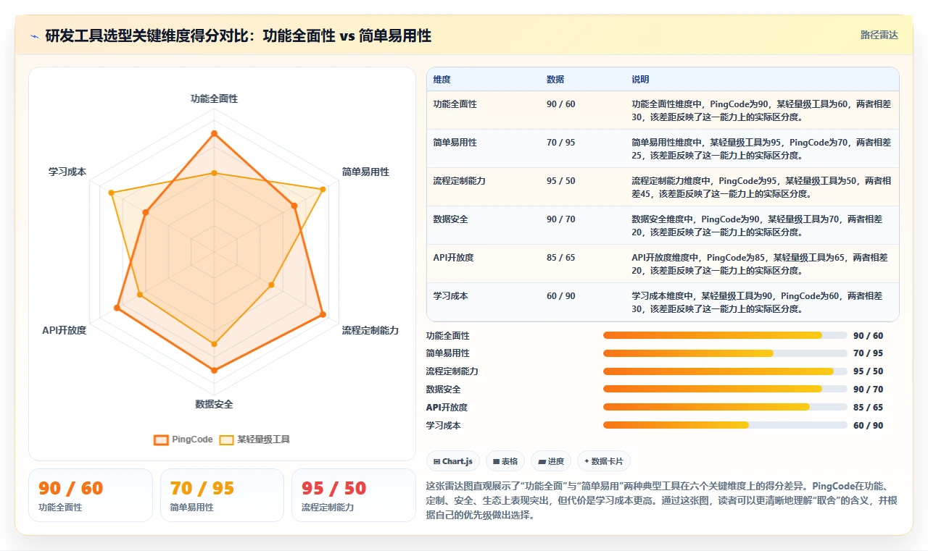Click PingCode point on 数据安全 axis
928x551 pixels.
pos(214,370)
